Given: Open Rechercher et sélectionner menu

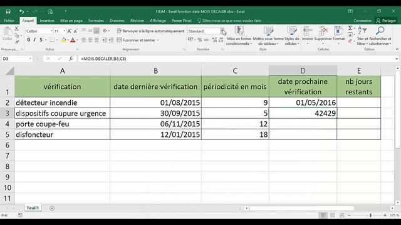Looking at the screenshot, I should coord(380,36).
